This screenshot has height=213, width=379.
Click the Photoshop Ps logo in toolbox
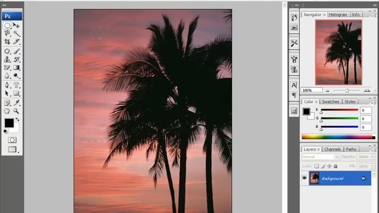12,16
